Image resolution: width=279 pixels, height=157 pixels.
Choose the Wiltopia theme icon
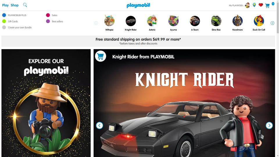(x=109, y=21)
